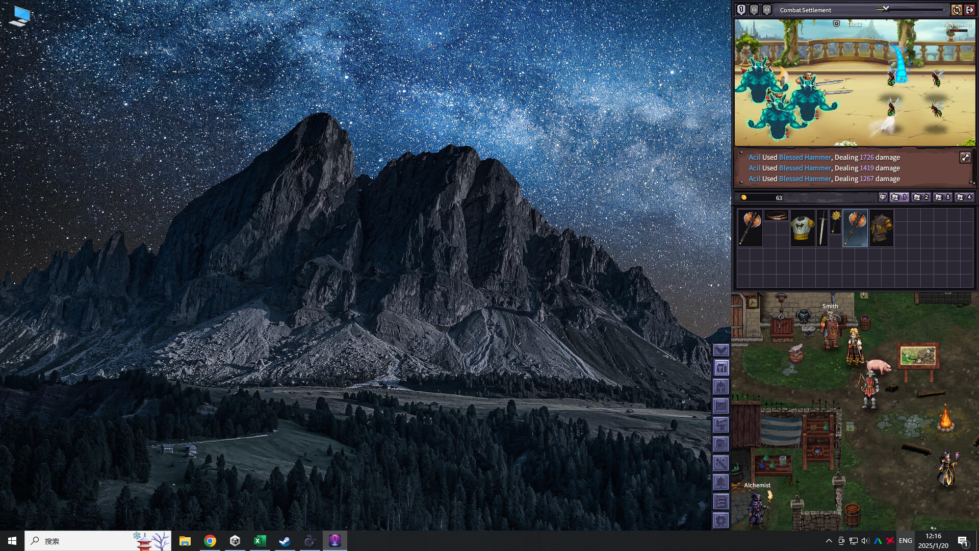This screenshot has width=979, height=551.
Task: Click the red exit battle button
Action: point(970,9)
